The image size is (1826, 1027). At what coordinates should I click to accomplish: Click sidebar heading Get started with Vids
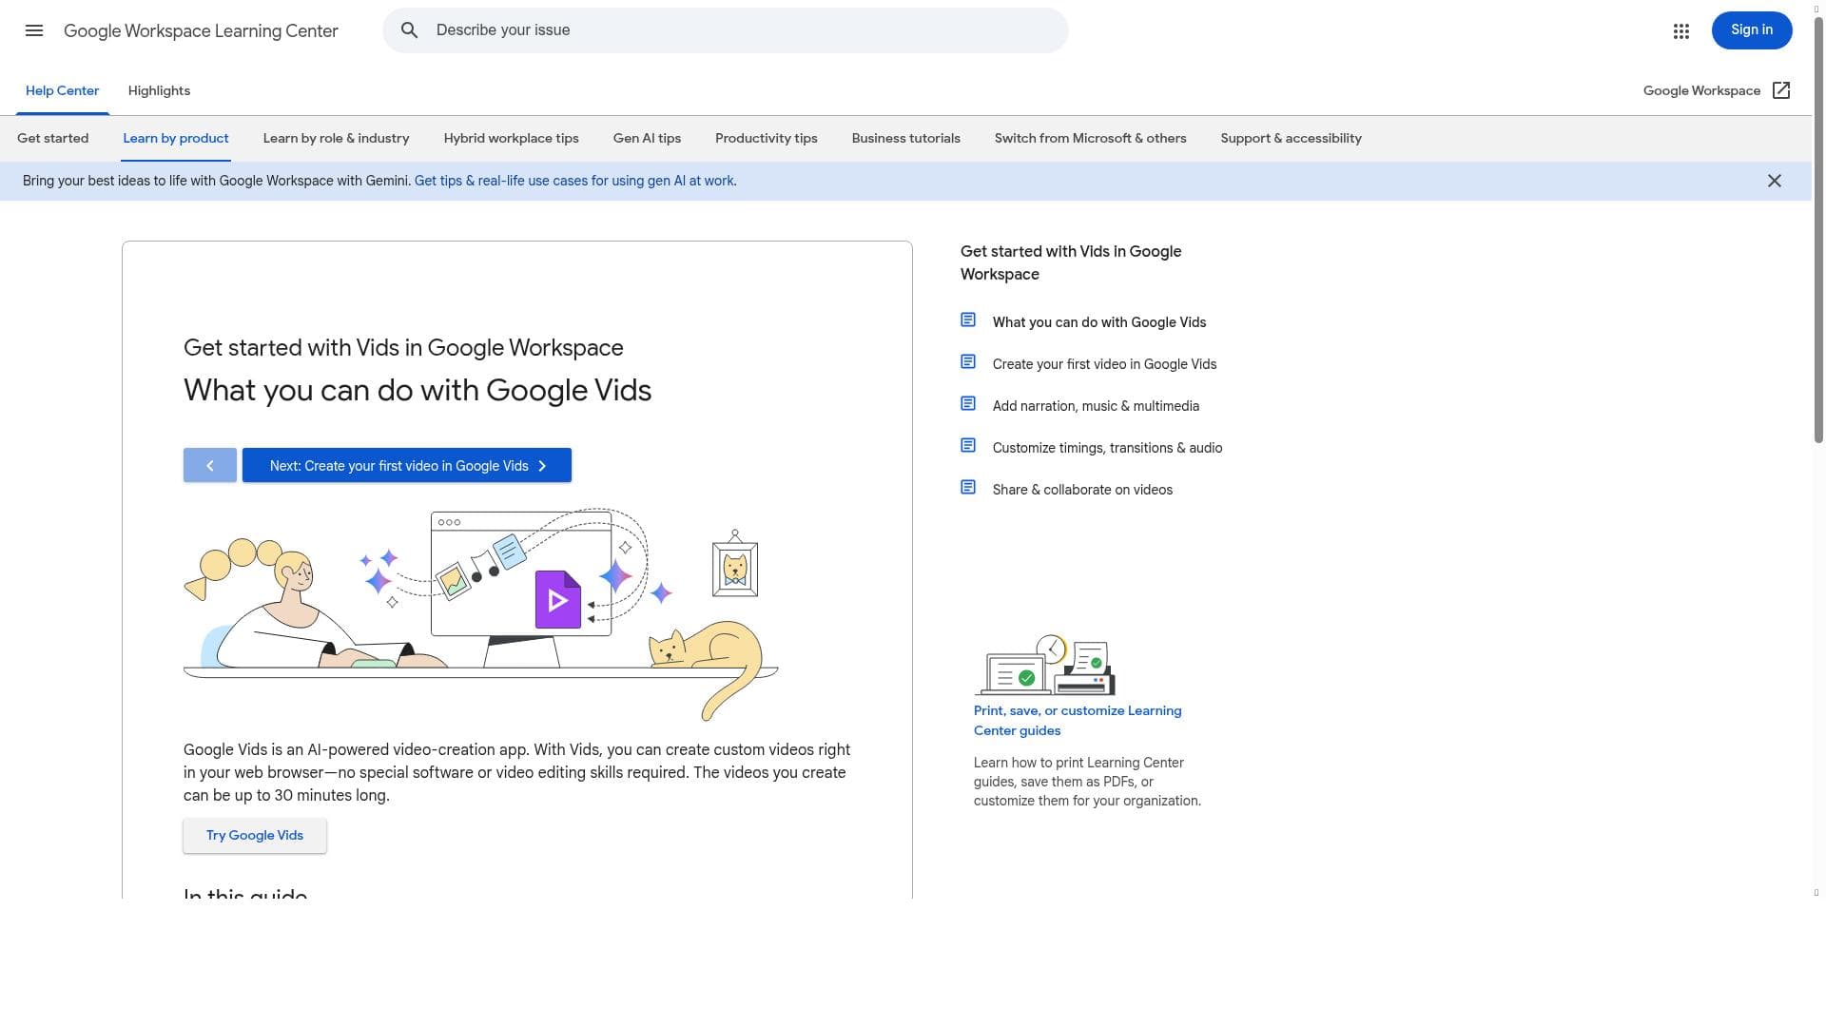point(1071,263)
